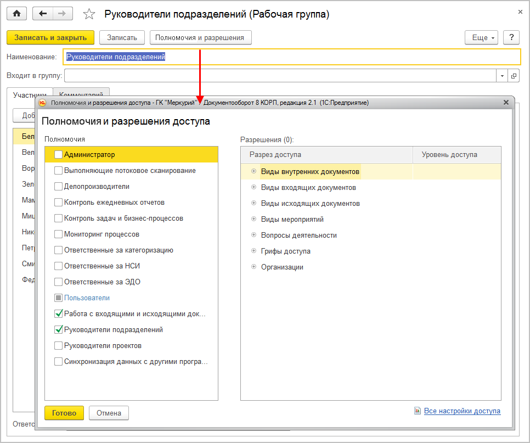
Task: Select the Организации row text
Action: 282,267
